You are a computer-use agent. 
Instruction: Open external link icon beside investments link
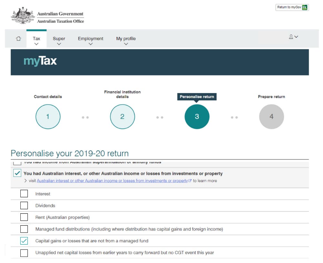click(x=190, y=181)
